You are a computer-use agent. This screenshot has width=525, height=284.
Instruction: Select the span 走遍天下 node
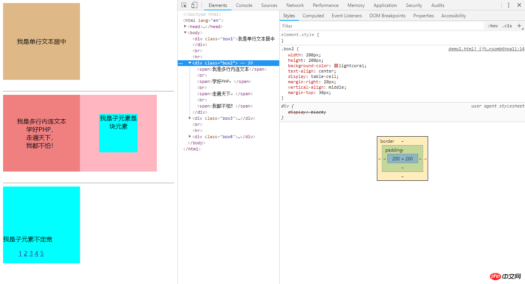225,94
